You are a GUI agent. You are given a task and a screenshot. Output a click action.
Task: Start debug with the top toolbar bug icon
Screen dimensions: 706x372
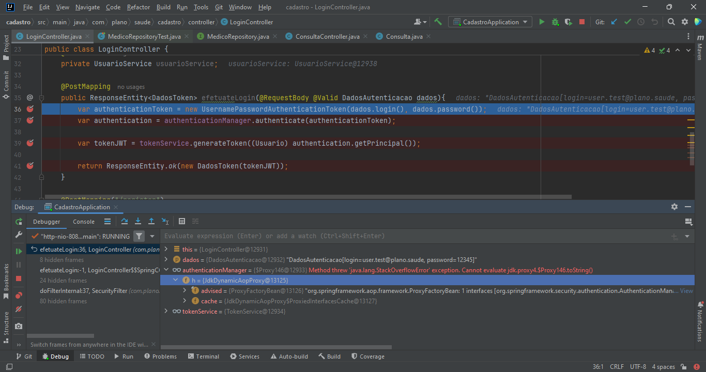pos(555,22)
